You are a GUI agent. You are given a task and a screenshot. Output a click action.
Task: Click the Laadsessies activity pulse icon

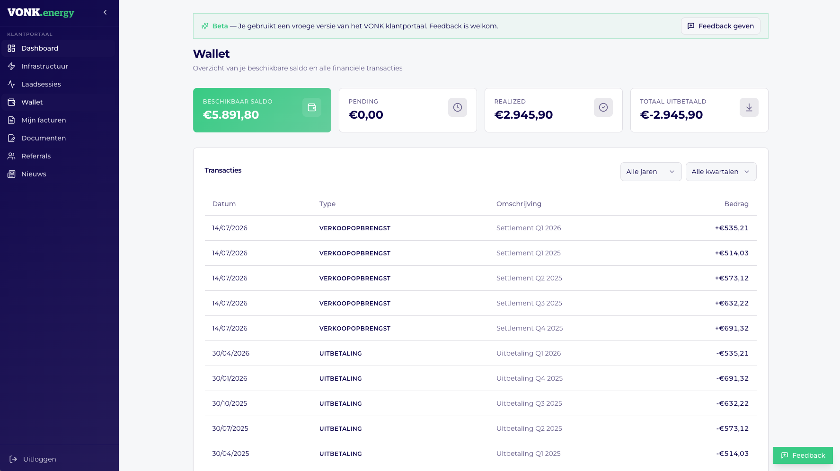[11, 84]
